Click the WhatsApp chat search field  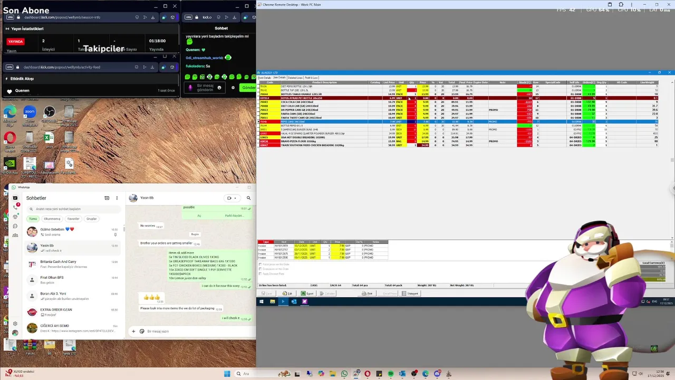74,209
